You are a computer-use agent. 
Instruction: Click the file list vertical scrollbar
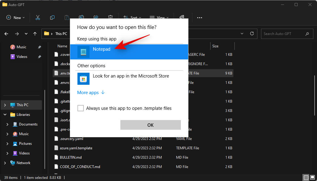(x=314, y=95)
